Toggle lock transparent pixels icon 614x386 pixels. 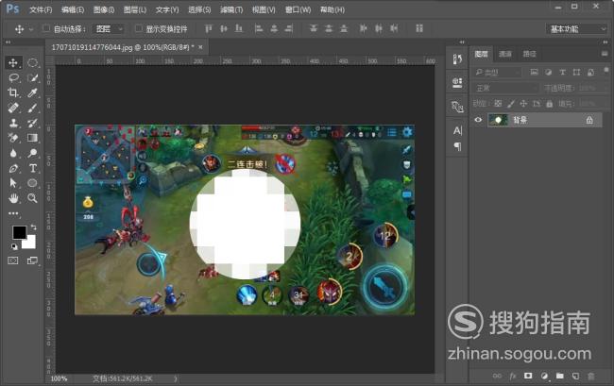click(x=498, y=104)
